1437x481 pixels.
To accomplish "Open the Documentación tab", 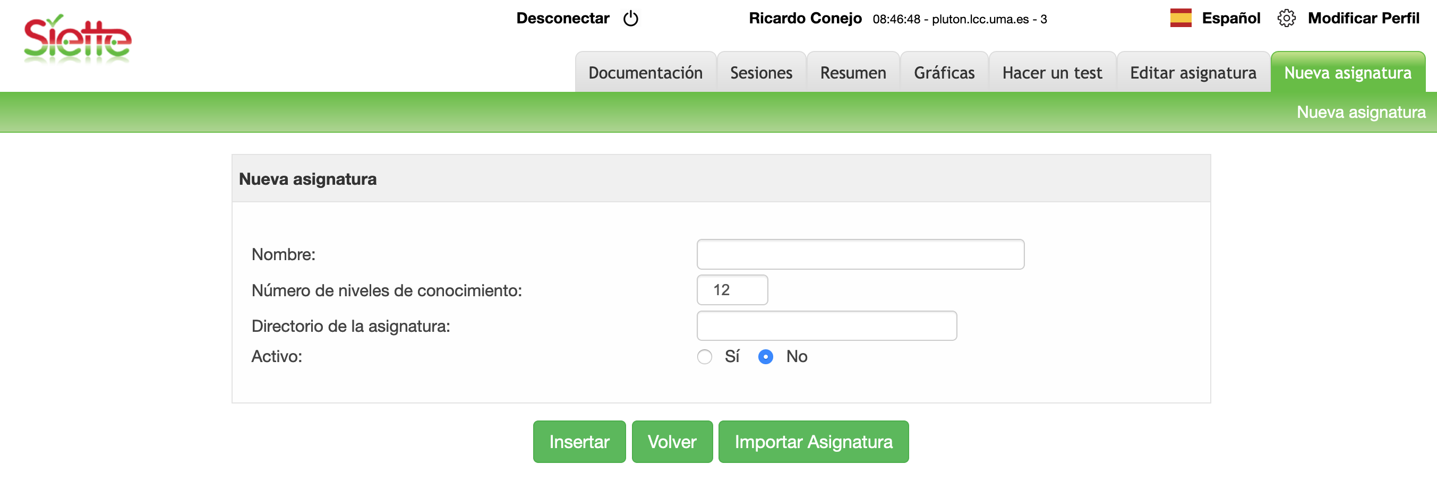I will [x=645, y=73].
